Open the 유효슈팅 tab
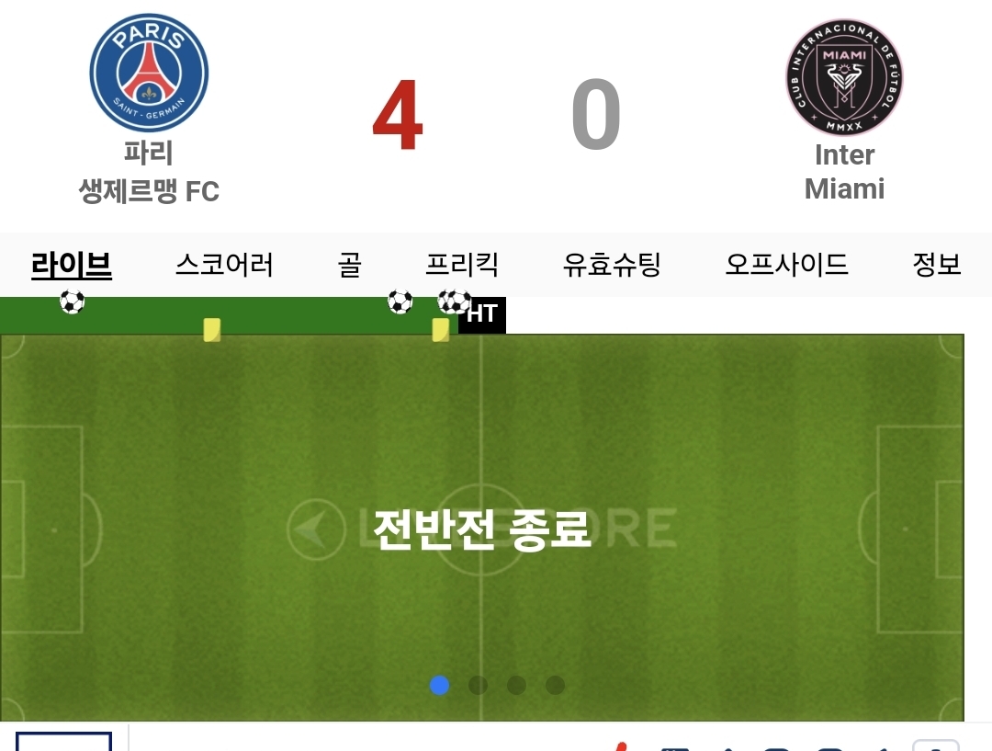This screenshot has height=751, width=992. (612, 265)
